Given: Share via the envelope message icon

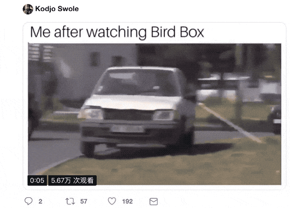Looking at the screenshot, I should pyautogui.click(x=154, y=202).
